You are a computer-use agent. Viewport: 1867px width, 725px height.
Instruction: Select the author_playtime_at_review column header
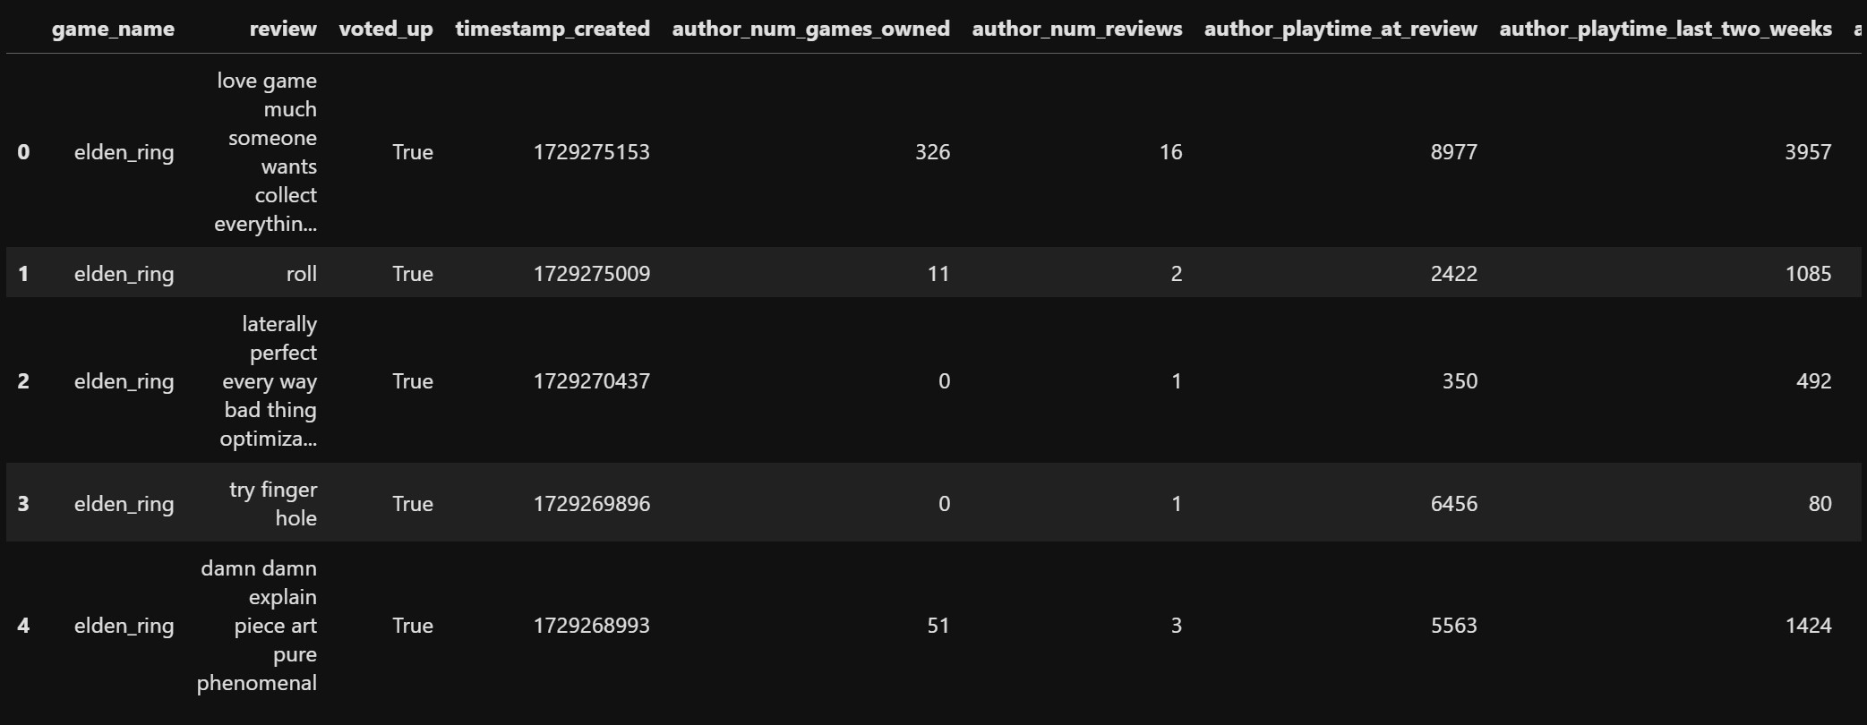pos(1340,29)
